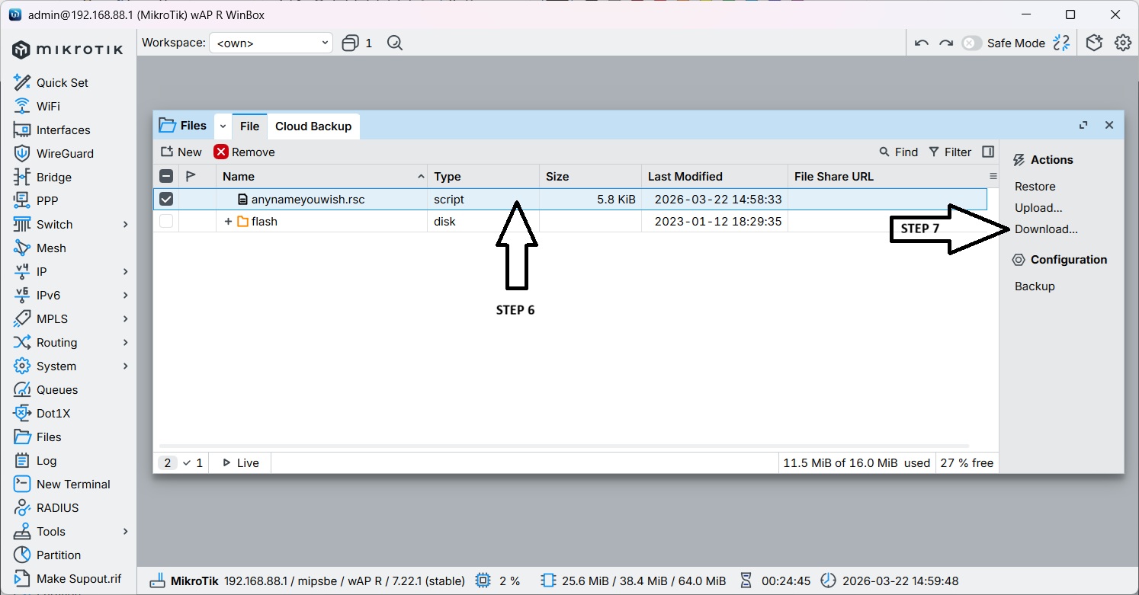
Task: Sort by the Size column header
Action: pyautogui.click(x=590, y=176)
